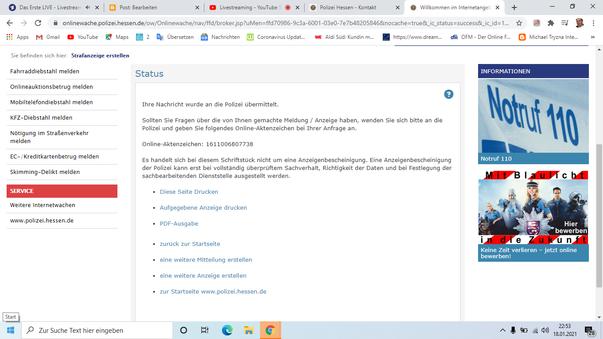
Task: Open the Apps bookmark shortcut
Action: [18, 37]
